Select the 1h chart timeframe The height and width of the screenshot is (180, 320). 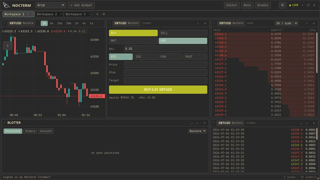click(77, 23)
